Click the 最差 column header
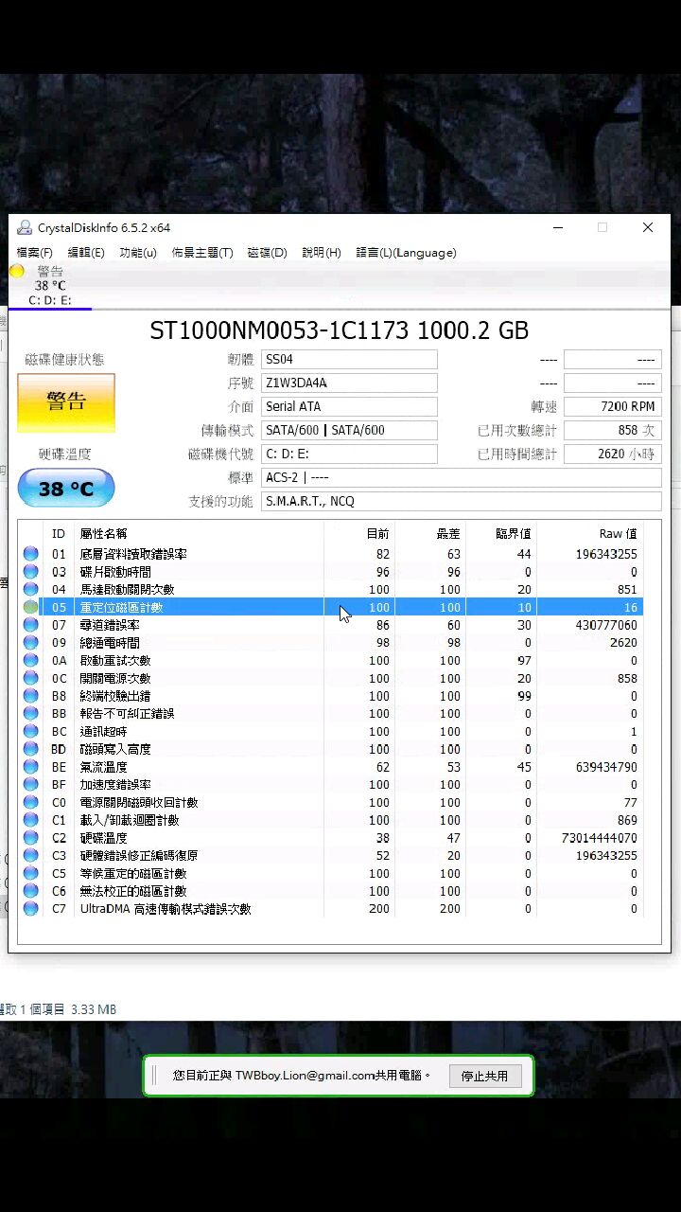The width and height of the screenshot is (681, 1212). 448,534
